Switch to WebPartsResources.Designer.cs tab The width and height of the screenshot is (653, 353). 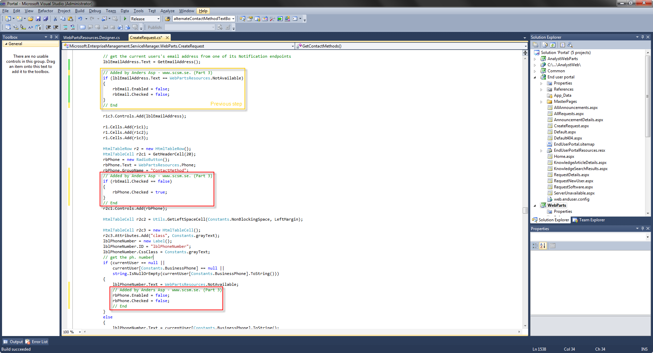(91, 37)
